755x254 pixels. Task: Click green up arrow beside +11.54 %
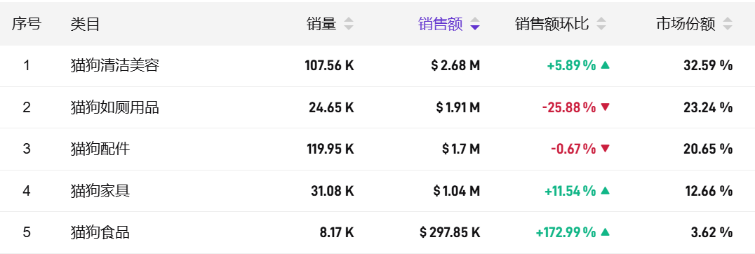click(606, 191)
